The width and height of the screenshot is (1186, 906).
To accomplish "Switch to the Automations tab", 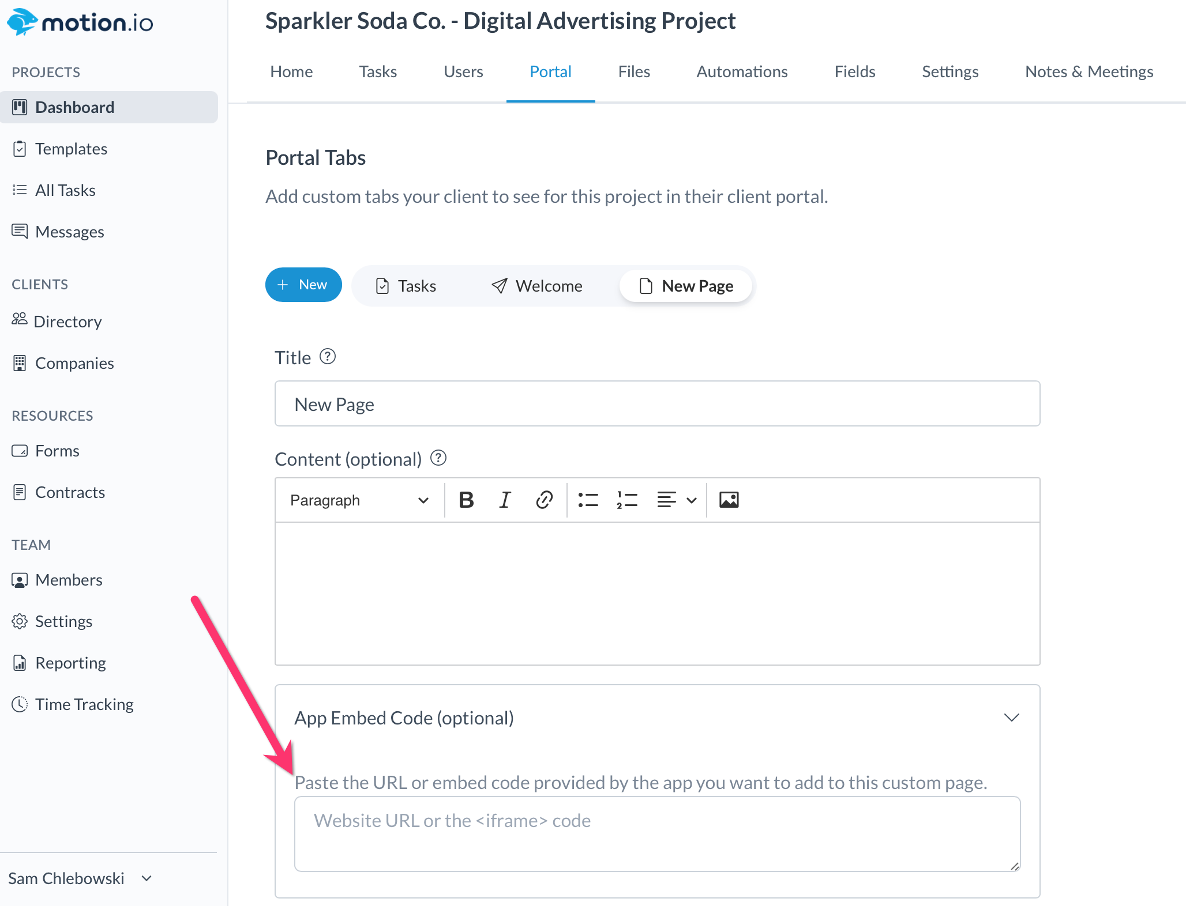I will (742, 71).
